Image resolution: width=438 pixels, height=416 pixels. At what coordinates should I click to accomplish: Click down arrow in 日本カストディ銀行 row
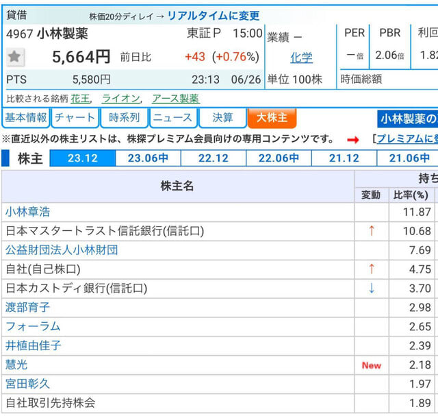pos(371,288)
